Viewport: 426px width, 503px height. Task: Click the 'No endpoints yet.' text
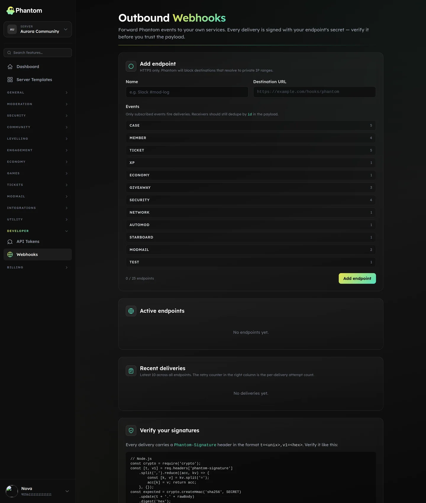click(x=251, y=332)
